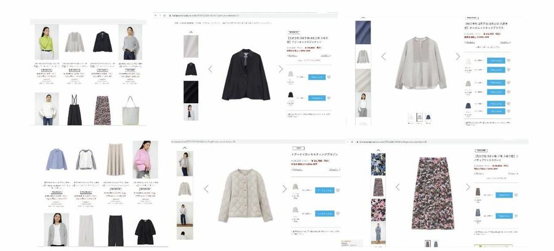Show next image of quilted beige jacket
Screen dimensions: 554x251
point(284,188)
